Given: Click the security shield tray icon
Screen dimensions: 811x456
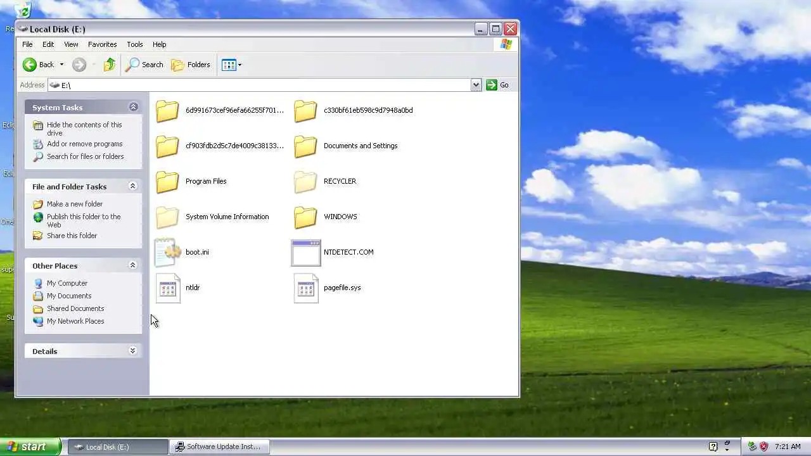Looking at the screenshot, I should [x=763, y=446].
